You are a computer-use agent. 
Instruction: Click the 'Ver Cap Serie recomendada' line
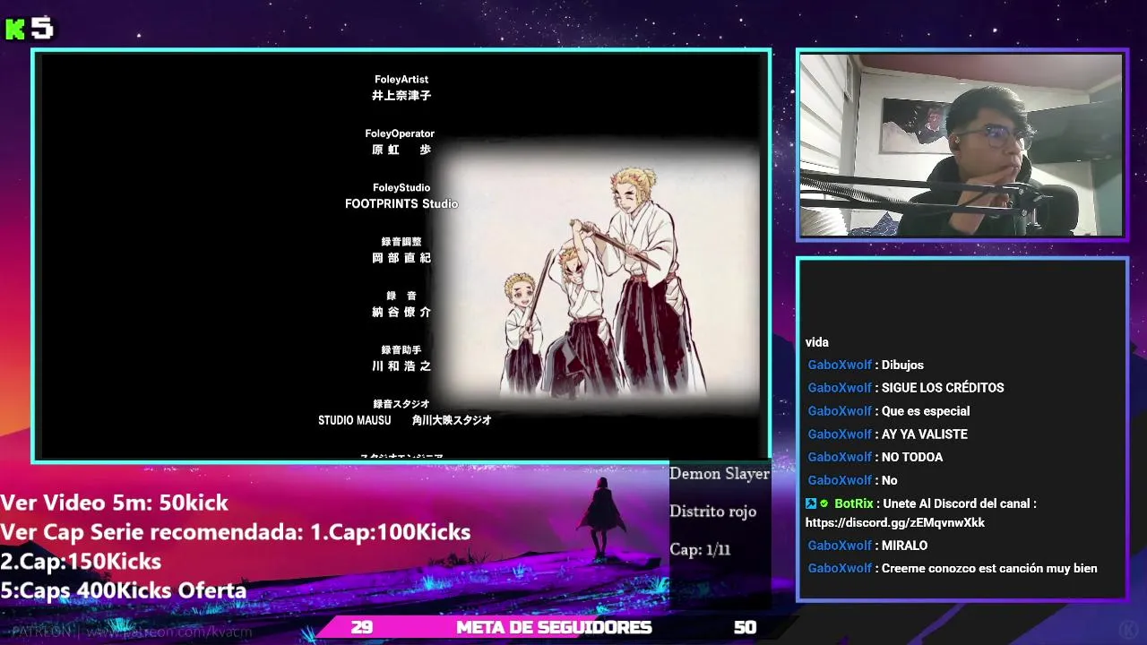pyautogui.click(x=236, y=532)
